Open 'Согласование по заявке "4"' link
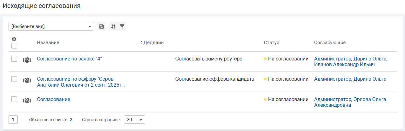 tap(69, 59)
